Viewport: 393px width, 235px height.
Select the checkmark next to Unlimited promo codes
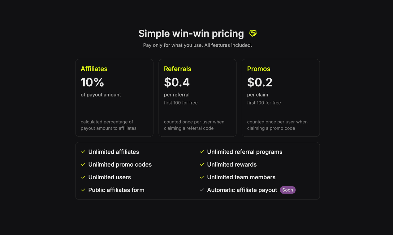(83, 164)
